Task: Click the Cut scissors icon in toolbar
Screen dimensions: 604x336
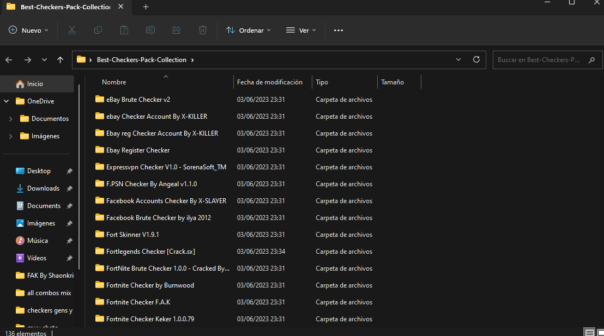Action: [72, 30]
